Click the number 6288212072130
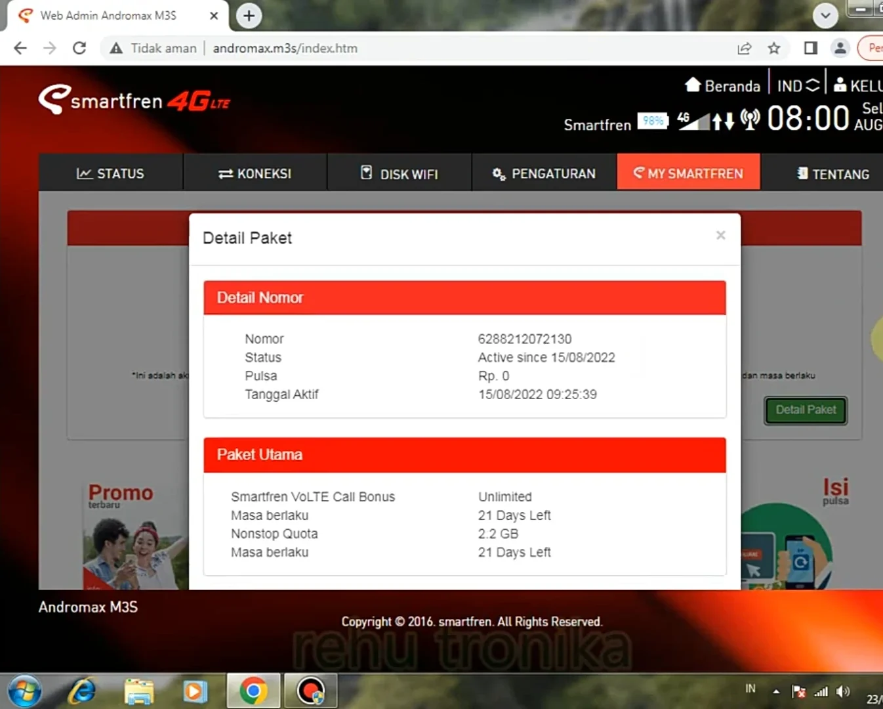Screen dimensions: 883x709 coord(525,339)
